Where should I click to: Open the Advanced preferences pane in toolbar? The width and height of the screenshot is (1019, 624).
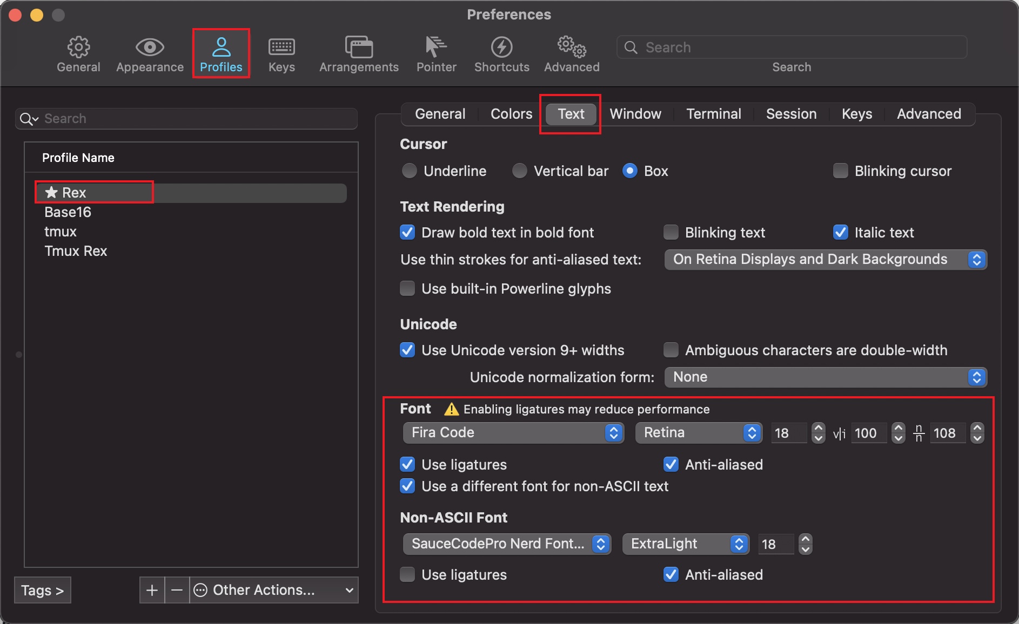pyautogui.click(x=572, y=54)
